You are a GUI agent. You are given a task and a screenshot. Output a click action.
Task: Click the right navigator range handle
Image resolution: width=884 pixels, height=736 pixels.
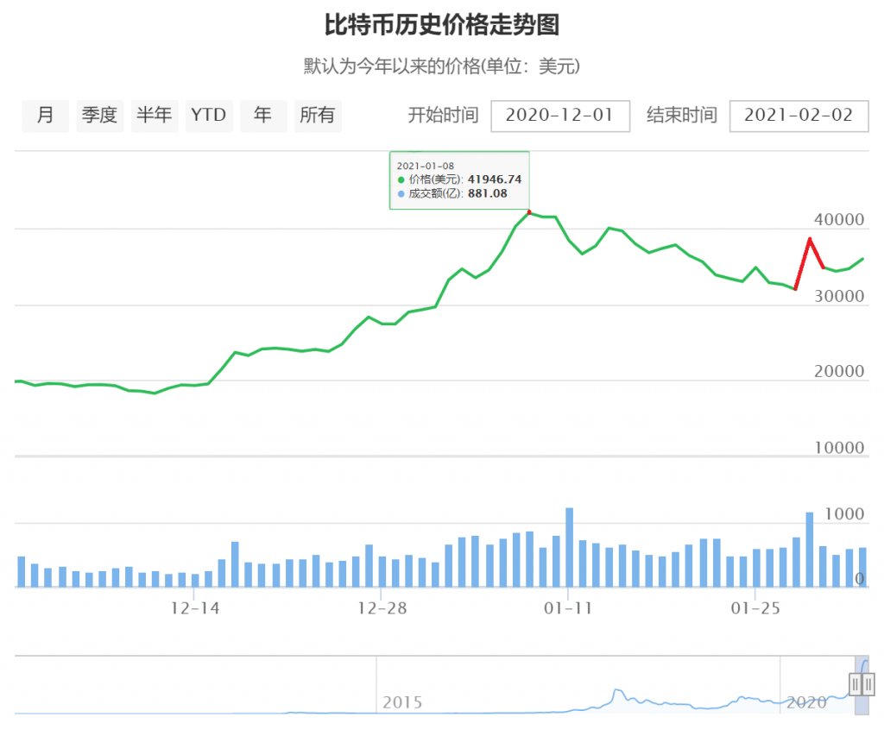pyautogui.click(x=868, y=684)
